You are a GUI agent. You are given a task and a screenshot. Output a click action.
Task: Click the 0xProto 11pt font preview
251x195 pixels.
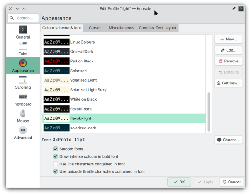[69, 140]
